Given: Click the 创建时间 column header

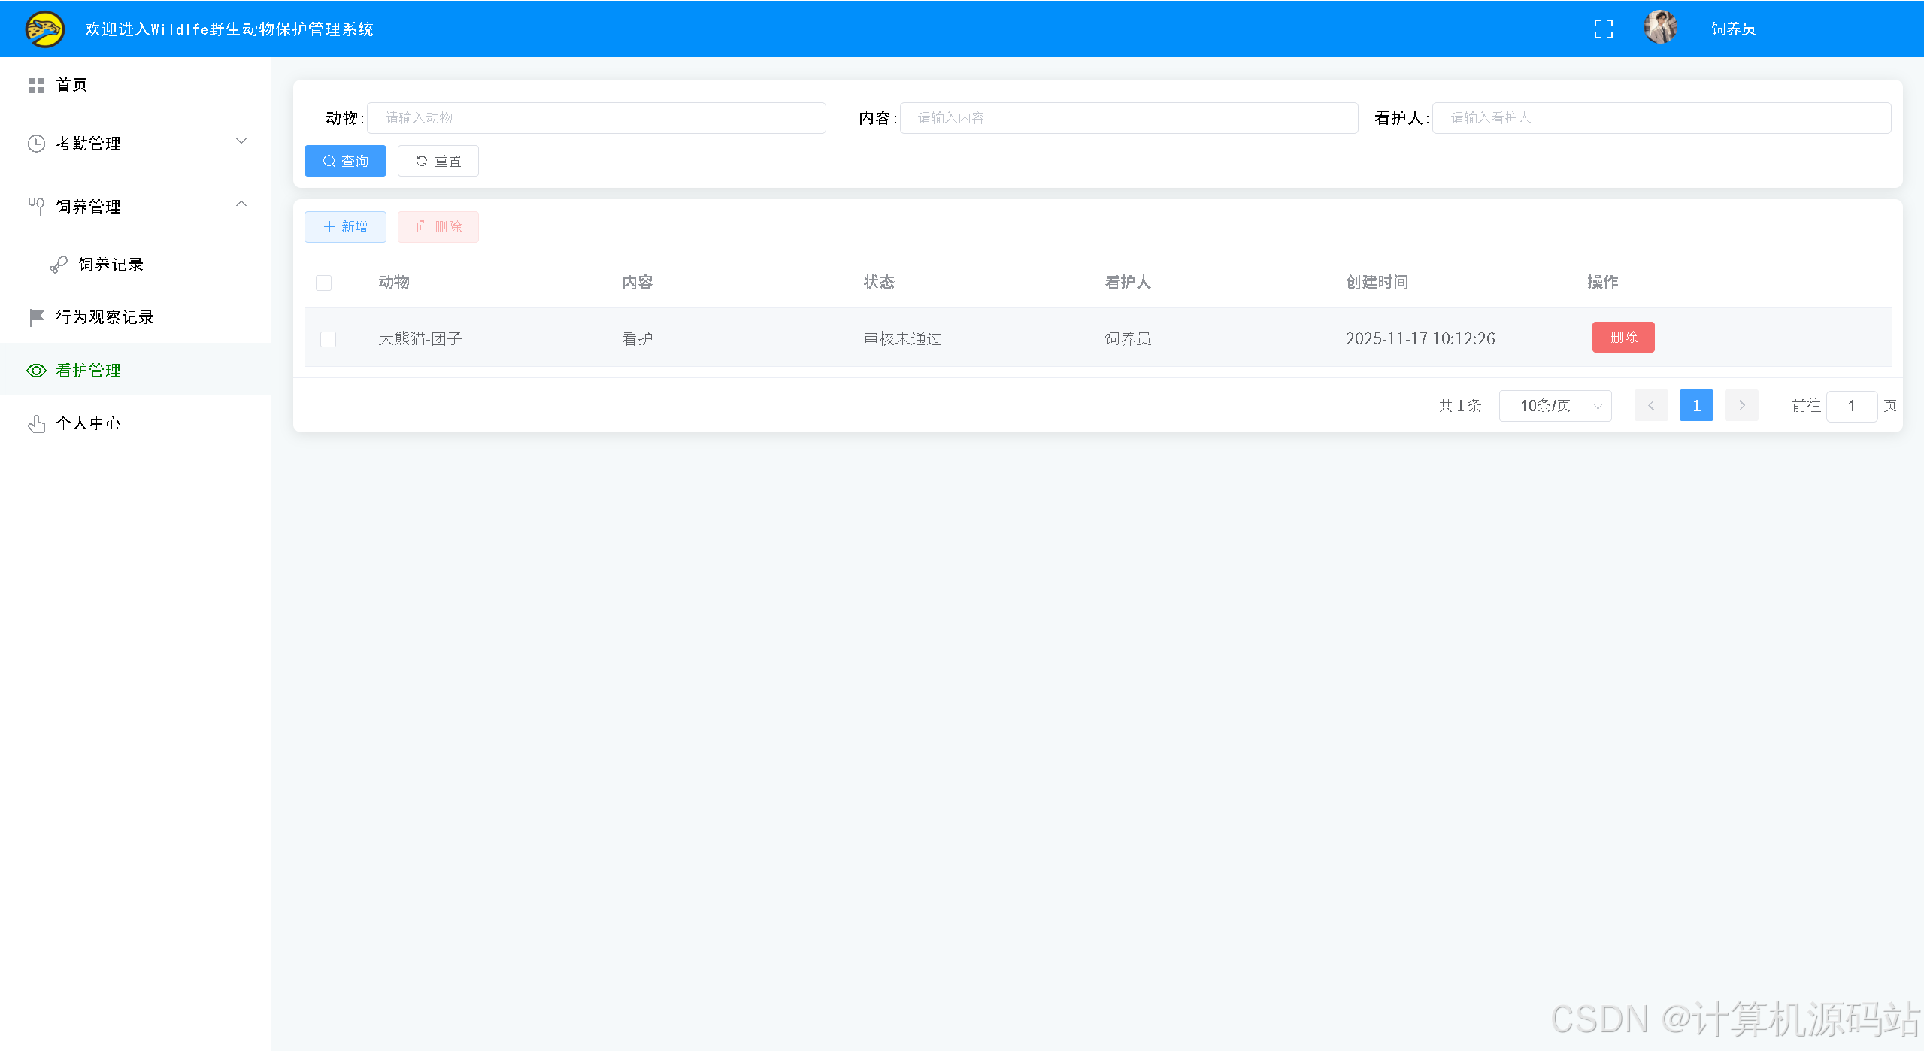Looking at the screenshot, I should point(1377,283).
